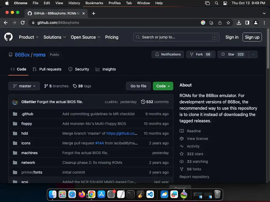Launch Terminal from the Dock
Image resolution: width=270 pixels, height=202 pixels.
coord(131,194)
